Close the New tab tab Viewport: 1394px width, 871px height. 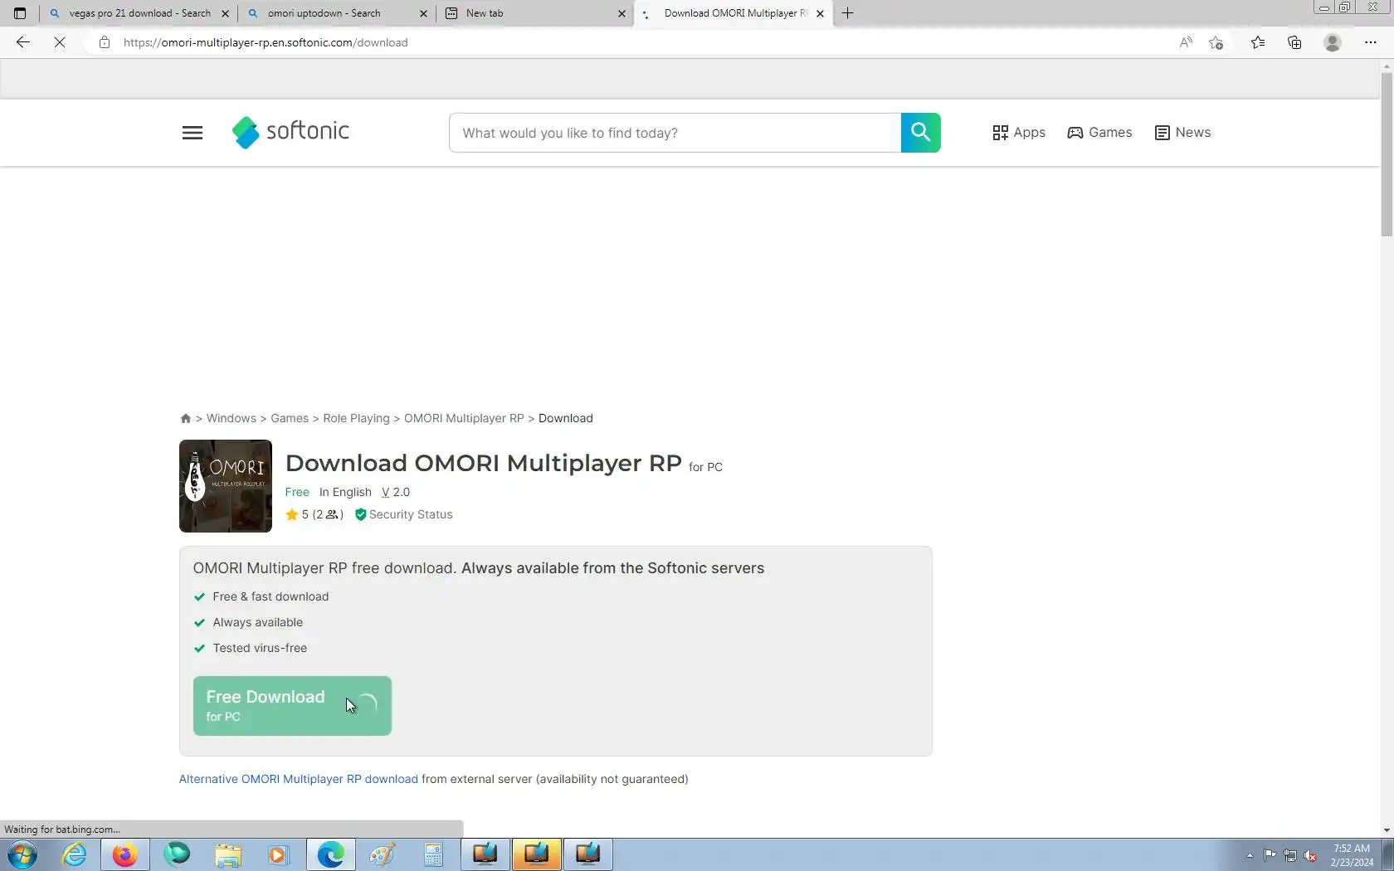pos(621,13)
